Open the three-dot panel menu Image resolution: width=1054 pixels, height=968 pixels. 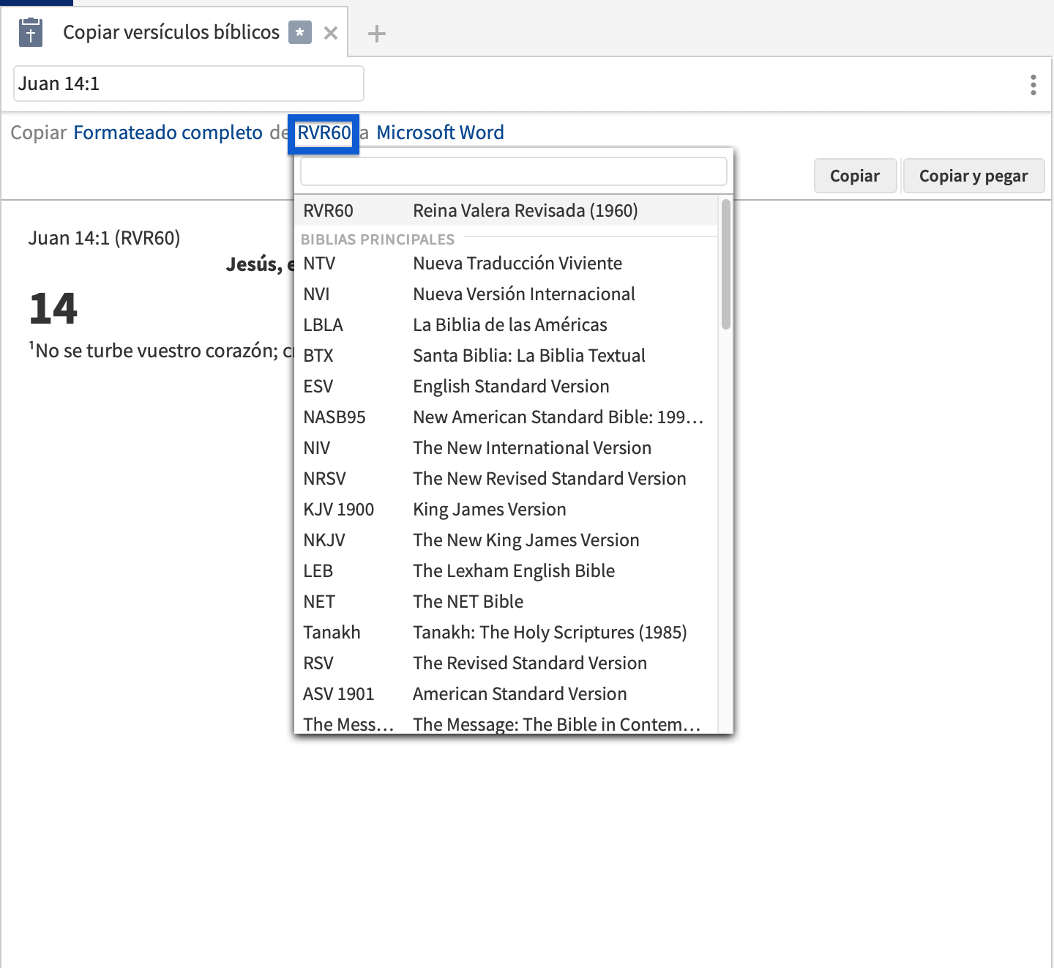point(1033,85)
